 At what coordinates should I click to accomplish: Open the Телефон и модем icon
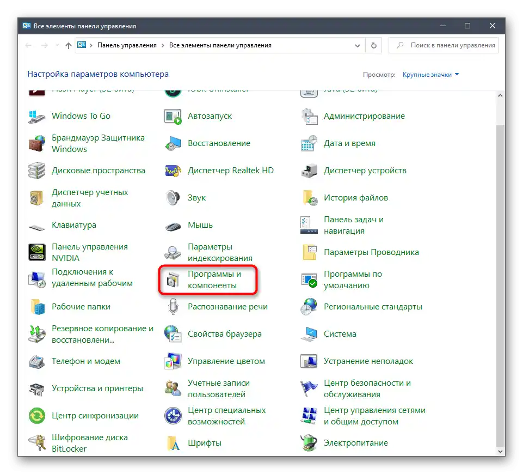coord(36,362)
